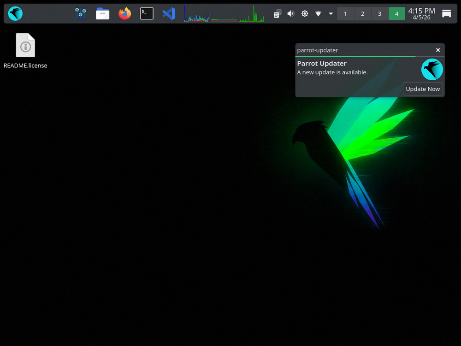Open the Firefox web browser
This screenshot has height=346, width=461.
[124, 13]
